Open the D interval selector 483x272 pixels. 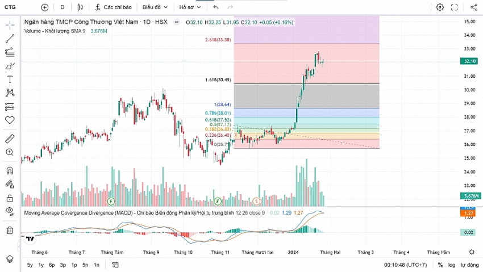click(63, 7)
